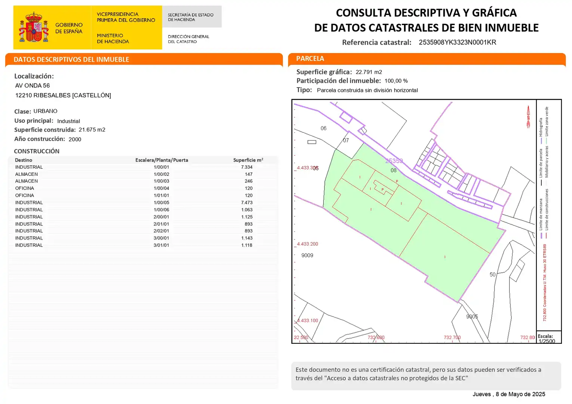Screen dimensions: 572x404
Task: Select the 'URBANO' class value
Action: point(46,111)
